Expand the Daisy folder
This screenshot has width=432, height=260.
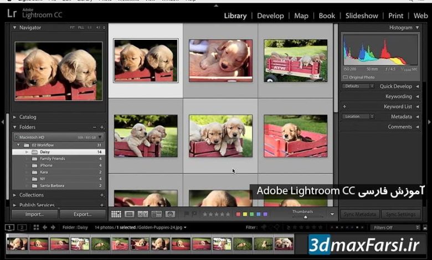pyautogui.click(x=27, y=152)
